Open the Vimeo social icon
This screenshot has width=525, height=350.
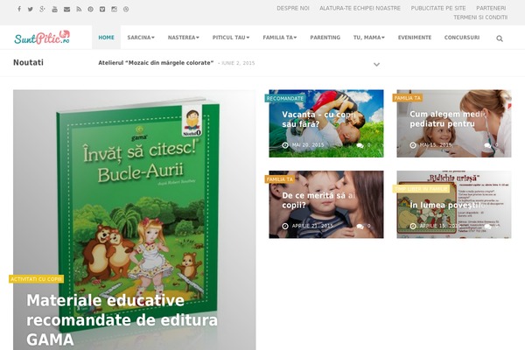pos(102,10)
